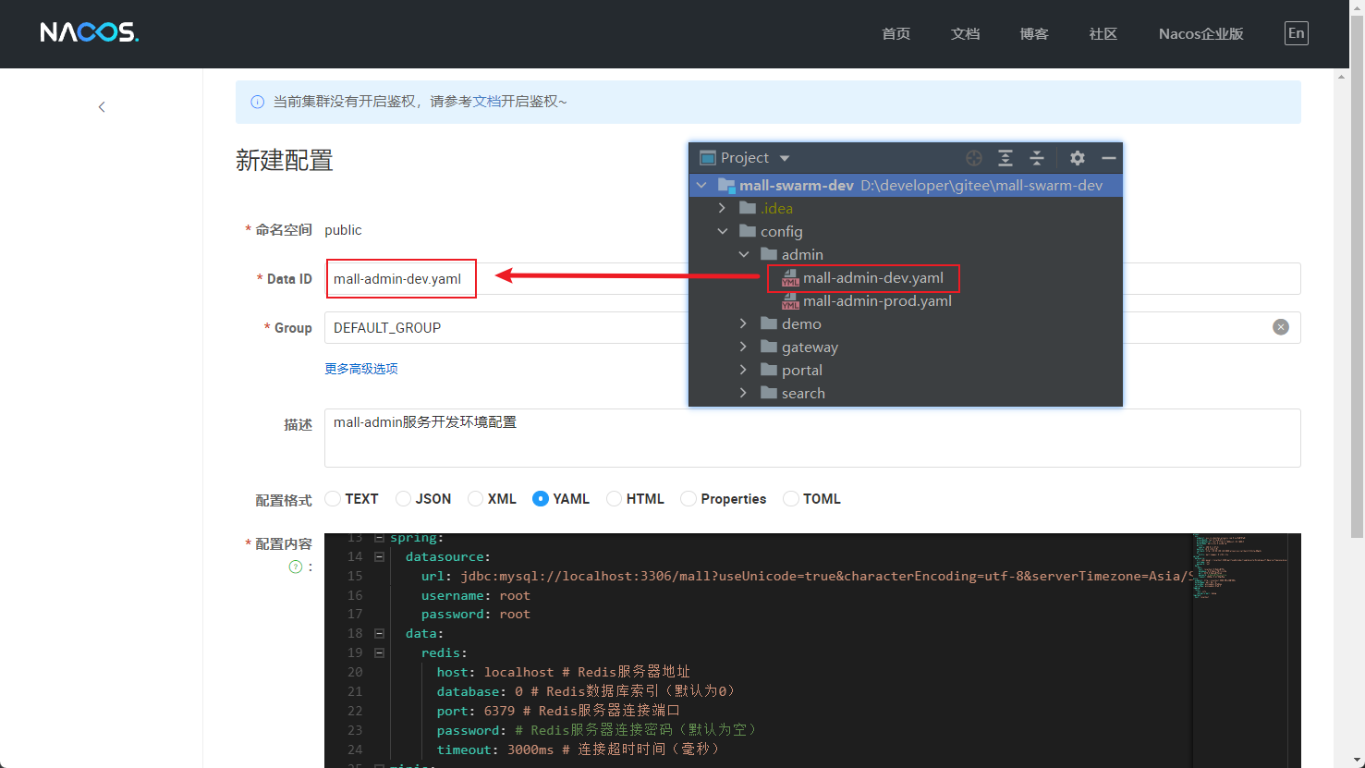Select XML format radio button

(475, 499)
